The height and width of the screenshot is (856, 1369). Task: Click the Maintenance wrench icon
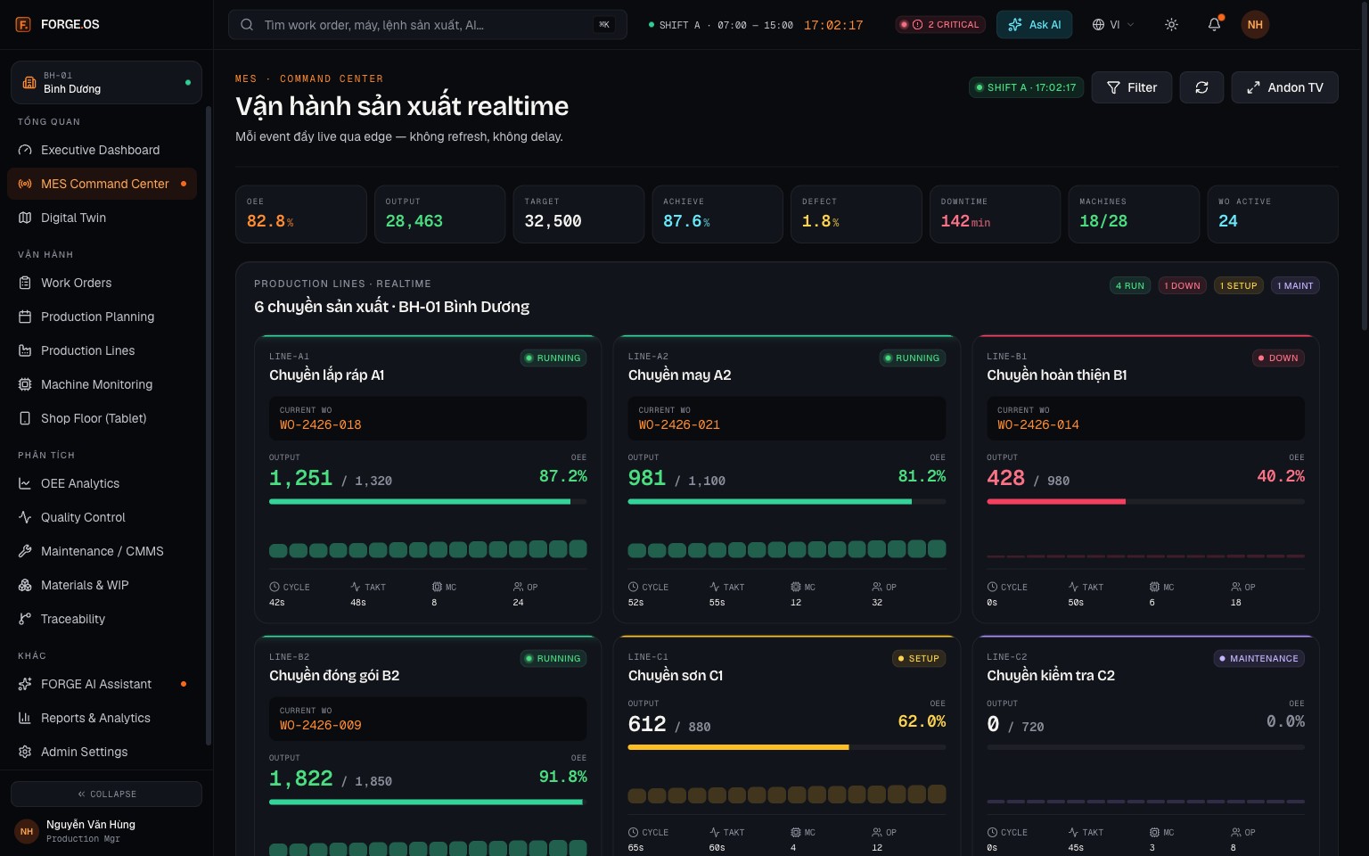(25, 551)
